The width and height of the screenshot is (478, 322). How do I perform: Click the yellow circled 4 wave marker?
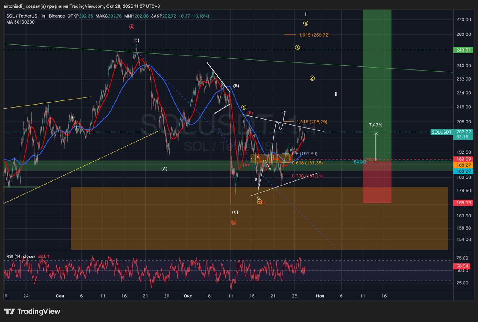pos(312,78)
